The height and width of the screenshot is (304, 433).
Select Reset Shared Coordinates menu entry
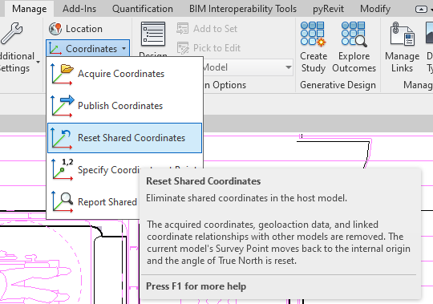(125, 138)
